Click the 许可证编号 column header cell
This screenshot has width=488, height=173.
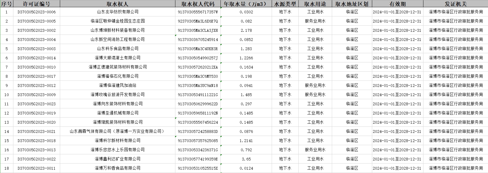click(36, 4)
